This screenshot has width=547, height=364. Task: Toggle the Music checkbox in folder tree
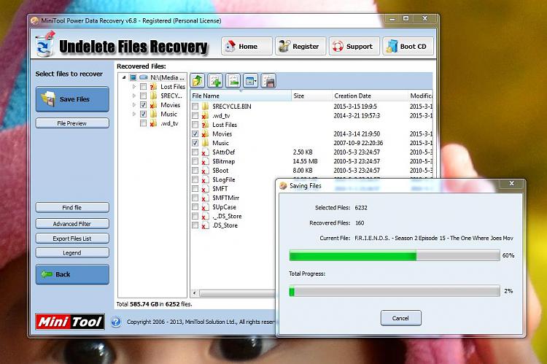point(143,115)
